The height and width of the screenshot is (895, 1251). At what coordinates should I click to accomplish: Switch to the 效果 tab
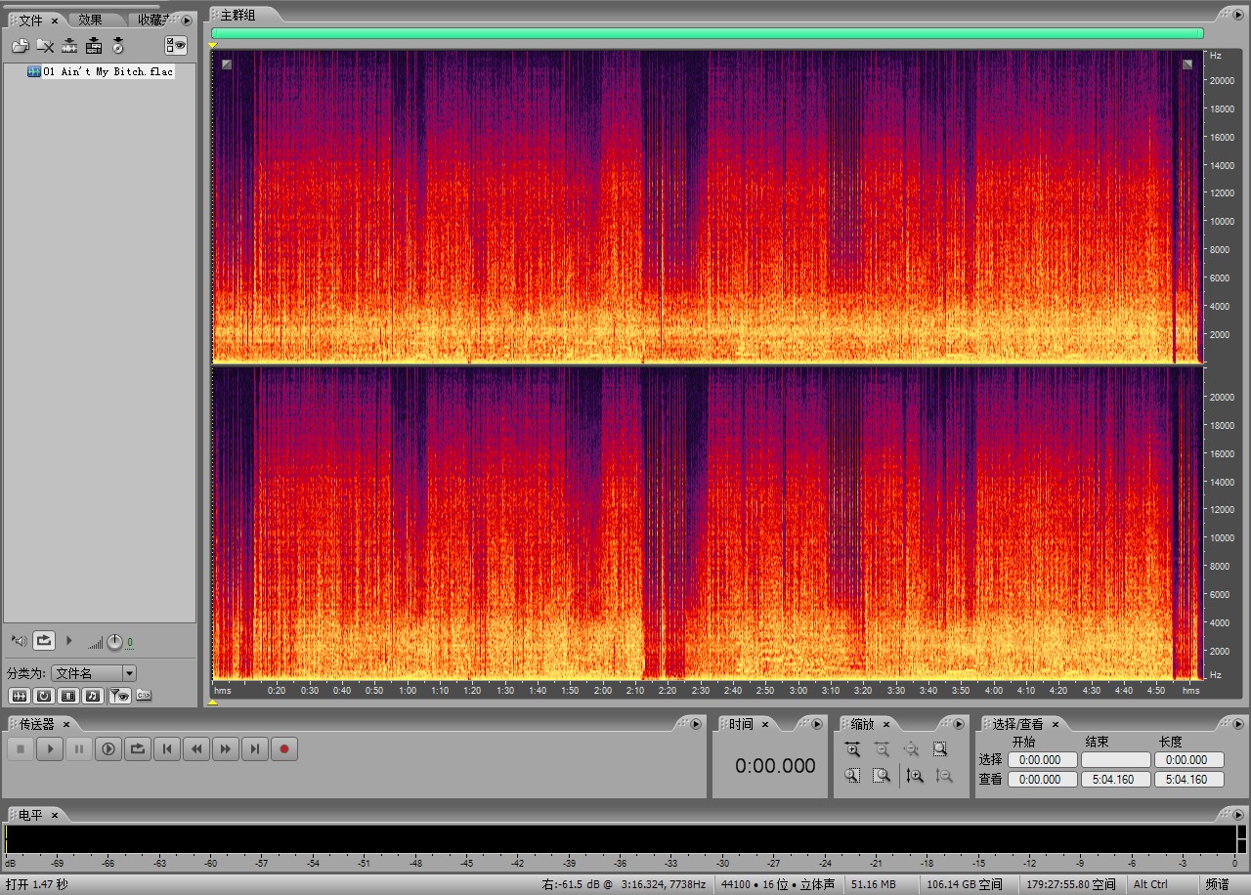point(91,20)
